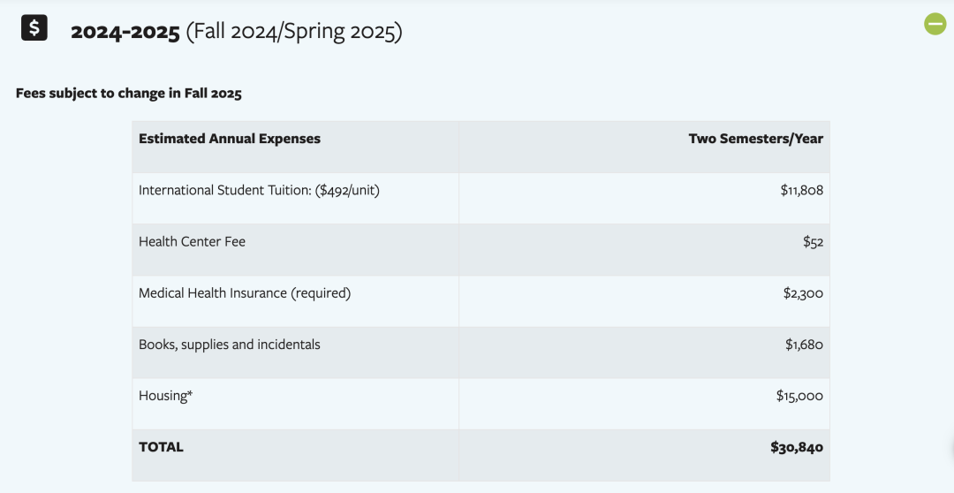954x493 pixels.
Task: Click the $15,000 housing amount
Action: 799,396
